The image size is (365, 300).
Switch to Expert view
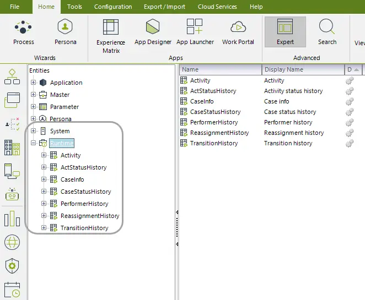pos(285,32)
